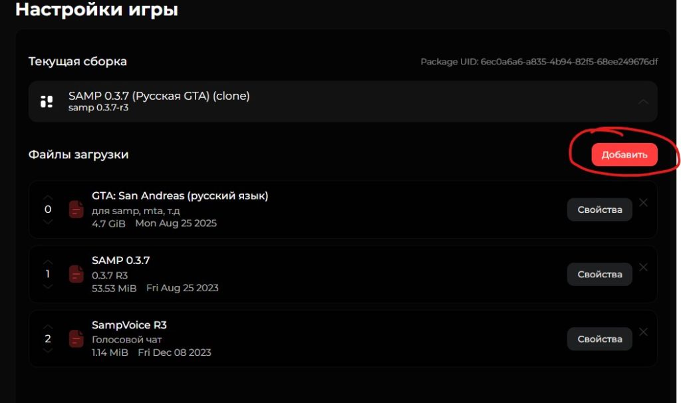The image size is (681, 403).
Task: Move SampVoice R3 up in load order
Action: [47, 327]
